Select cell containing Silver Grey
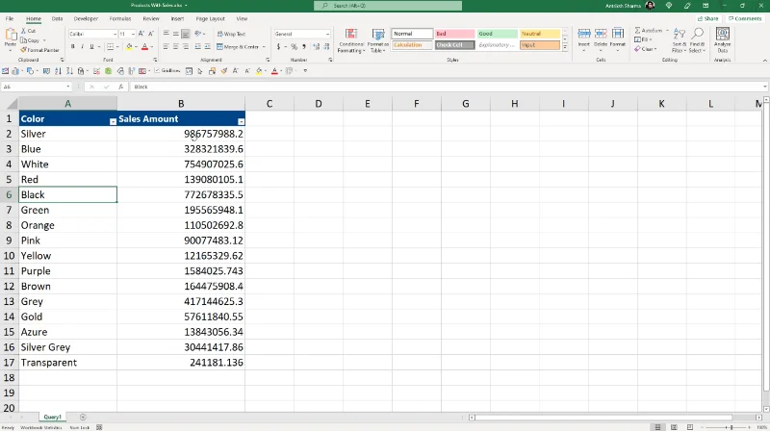 (67, 347)
